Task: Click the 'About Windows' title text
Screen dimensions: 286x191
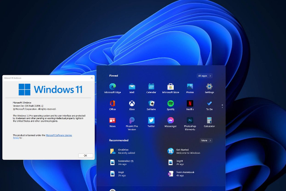Action: click(13, 78)
